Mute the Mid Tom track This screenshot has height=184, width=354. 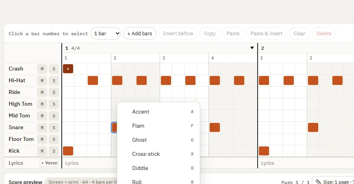click(x=42, y=116)
